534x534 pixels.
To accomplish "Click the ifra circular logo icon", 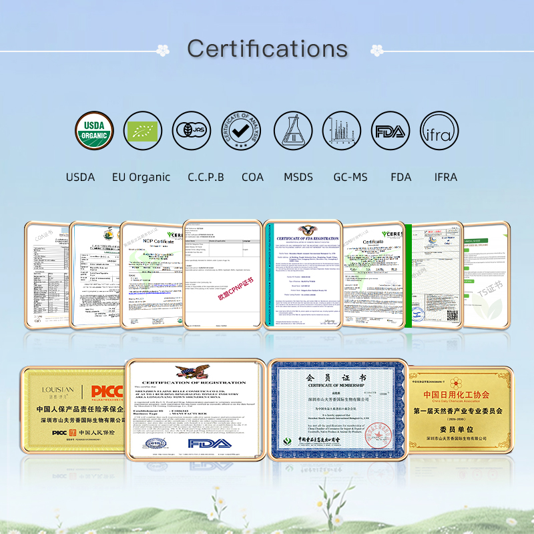I will click(439, 130).
